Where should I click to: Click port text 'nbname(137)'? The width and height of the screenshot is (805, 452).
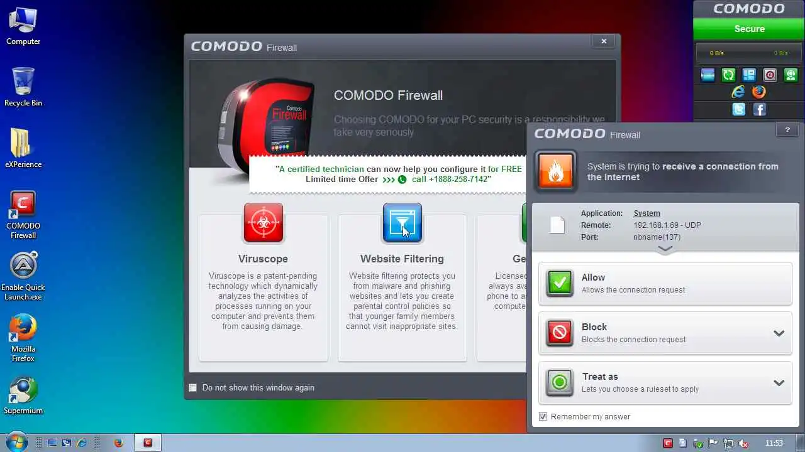(657, 237)
